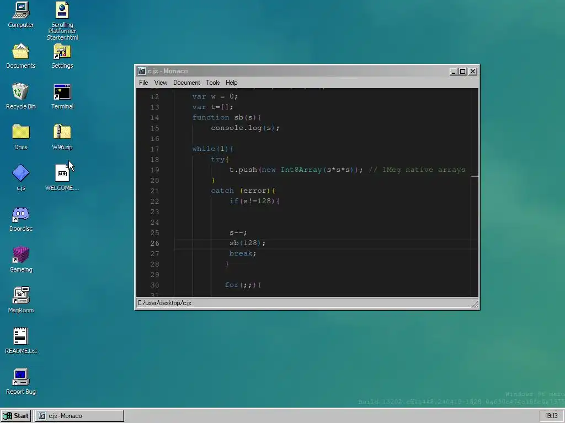Click line number 14 in gutter
The image size is (565, 423).
point(154,118)
